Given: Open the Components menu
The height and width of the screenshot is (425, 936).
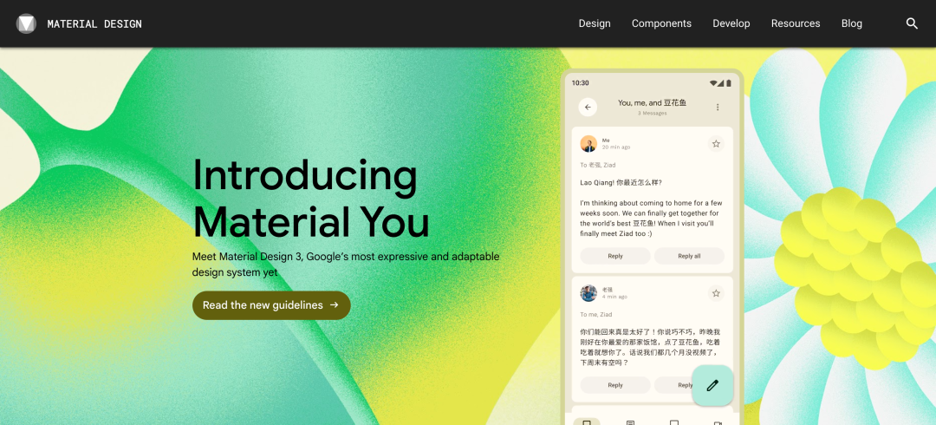Looking at the screenshot, I should tap(661, 23).
